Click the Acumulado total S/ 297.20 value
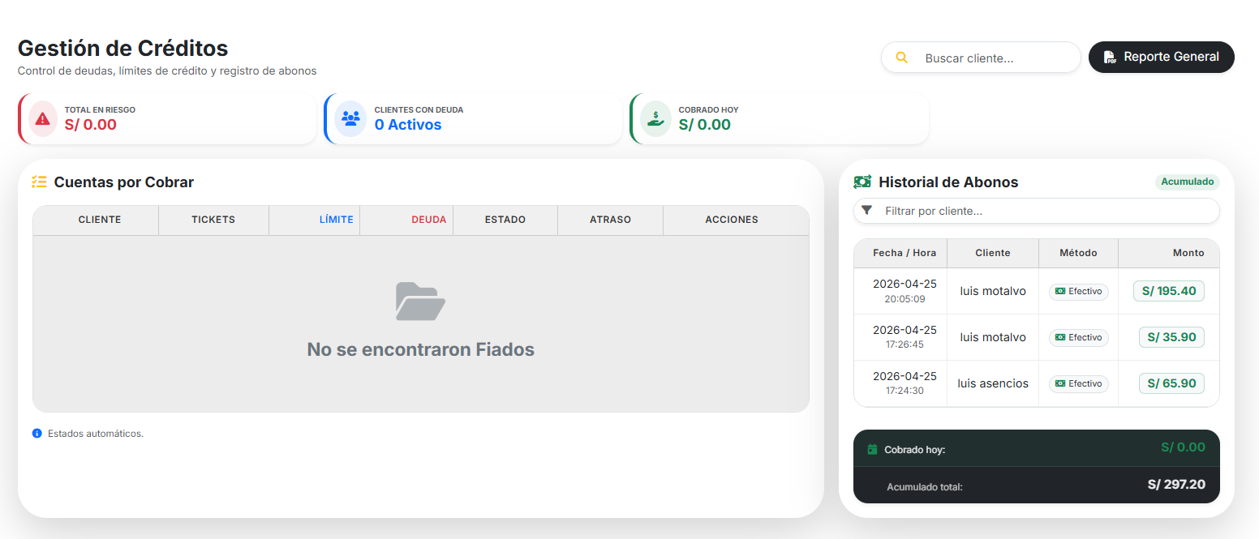 coord(1176,485)
